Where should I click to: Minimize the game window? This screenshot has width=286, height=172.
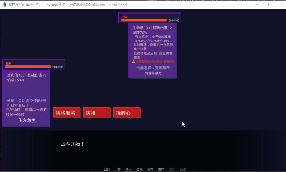click(257, 5)
